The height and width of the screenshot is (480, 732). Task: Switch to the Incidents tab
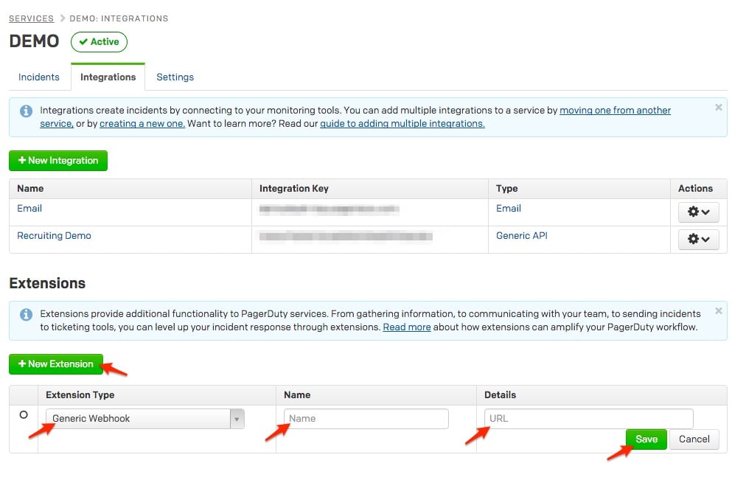[x=39, y=77]
